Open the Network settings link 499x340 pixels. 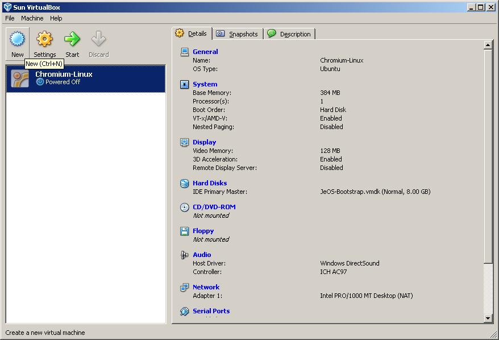coord(206,287)
